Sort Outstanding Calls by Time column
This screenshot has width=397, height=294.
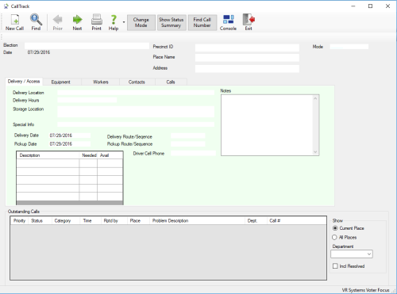(91, 220)
